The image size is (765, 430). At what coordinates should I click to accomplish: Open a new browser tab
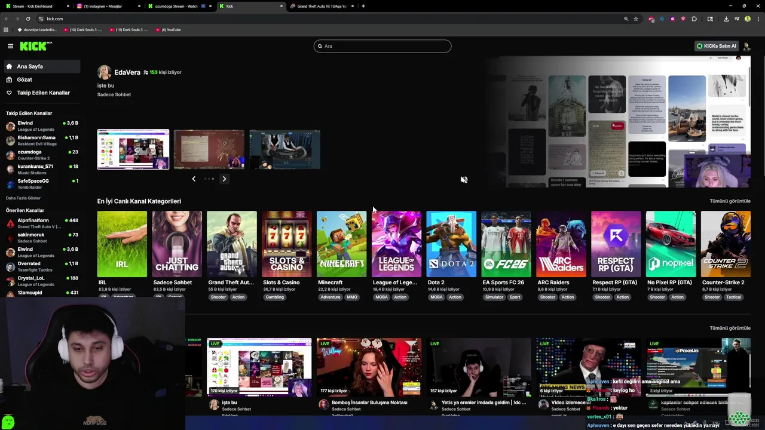[363, 6]
